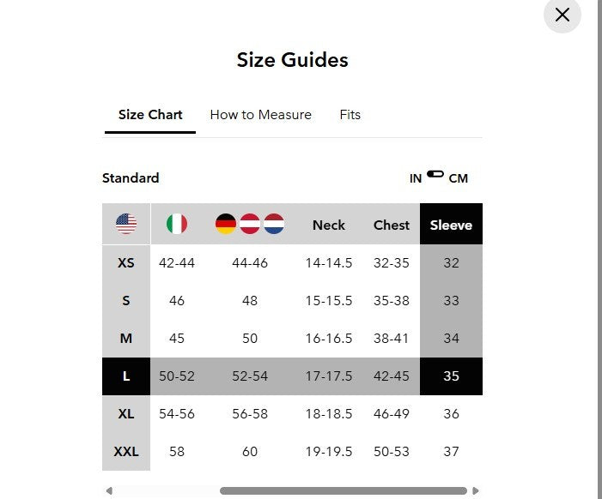Click the scroll right arrow
Screen dimensions: 602x499
click(x=476, y=491)
